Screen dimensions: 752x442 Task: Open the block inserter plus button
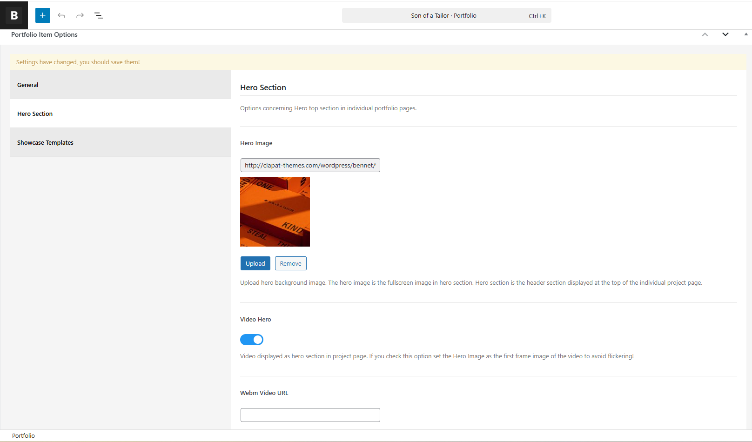click(x=42, y=15)
